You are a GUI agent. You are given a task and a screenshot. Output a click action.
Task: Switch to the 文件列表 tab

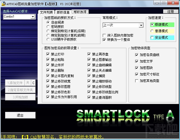click(x=46, y=12)
